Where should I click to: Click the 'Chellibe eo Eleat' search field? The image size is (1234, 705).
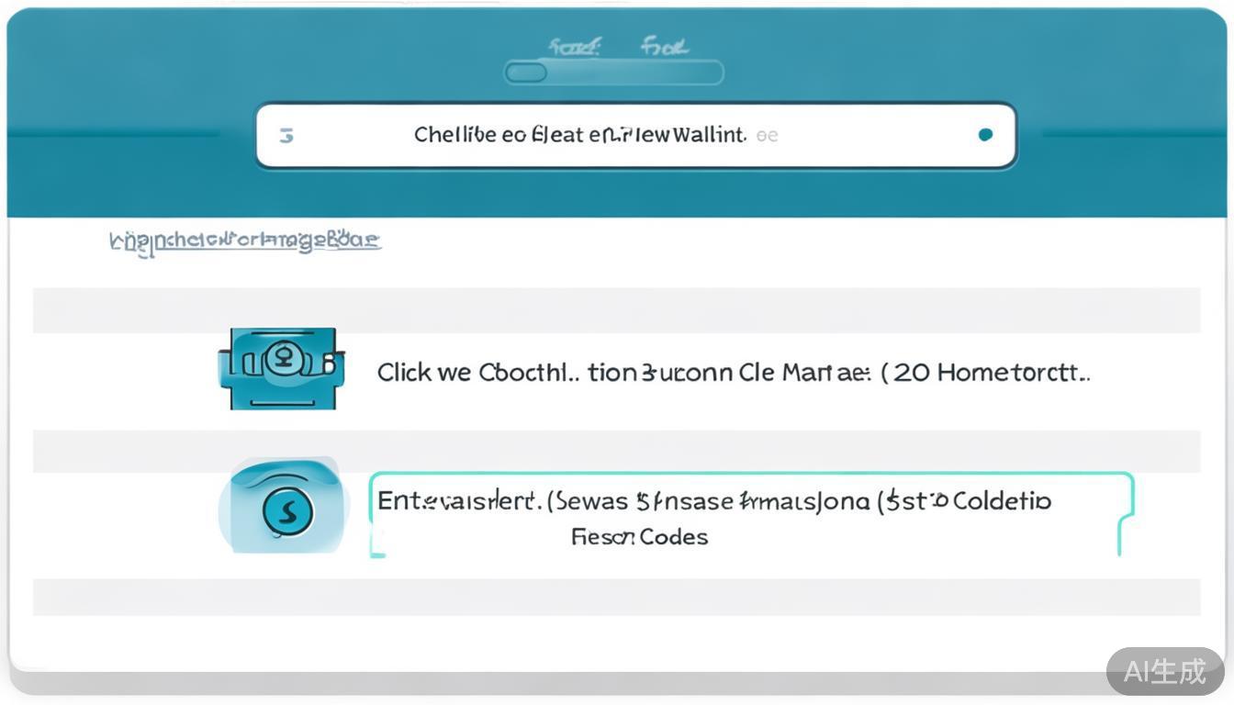578,136
